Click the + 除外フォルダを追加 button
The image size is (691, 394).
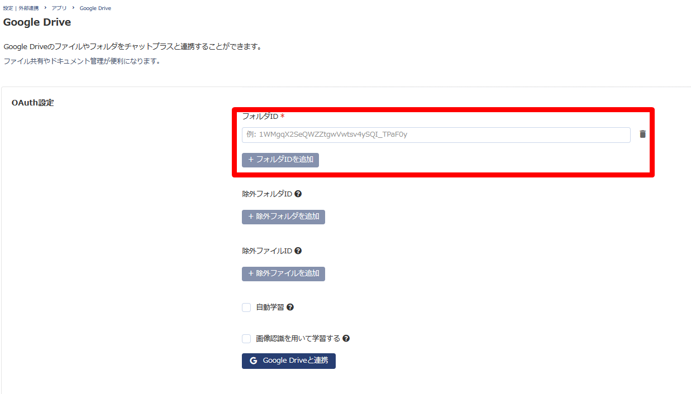pos(283,217)
